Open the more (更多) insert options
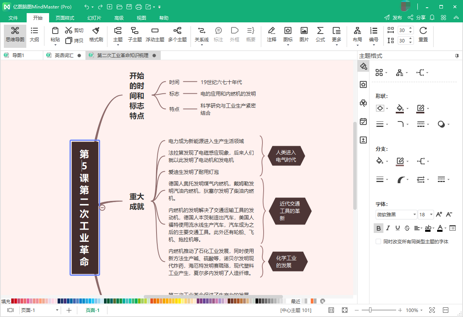 [337, 35]
